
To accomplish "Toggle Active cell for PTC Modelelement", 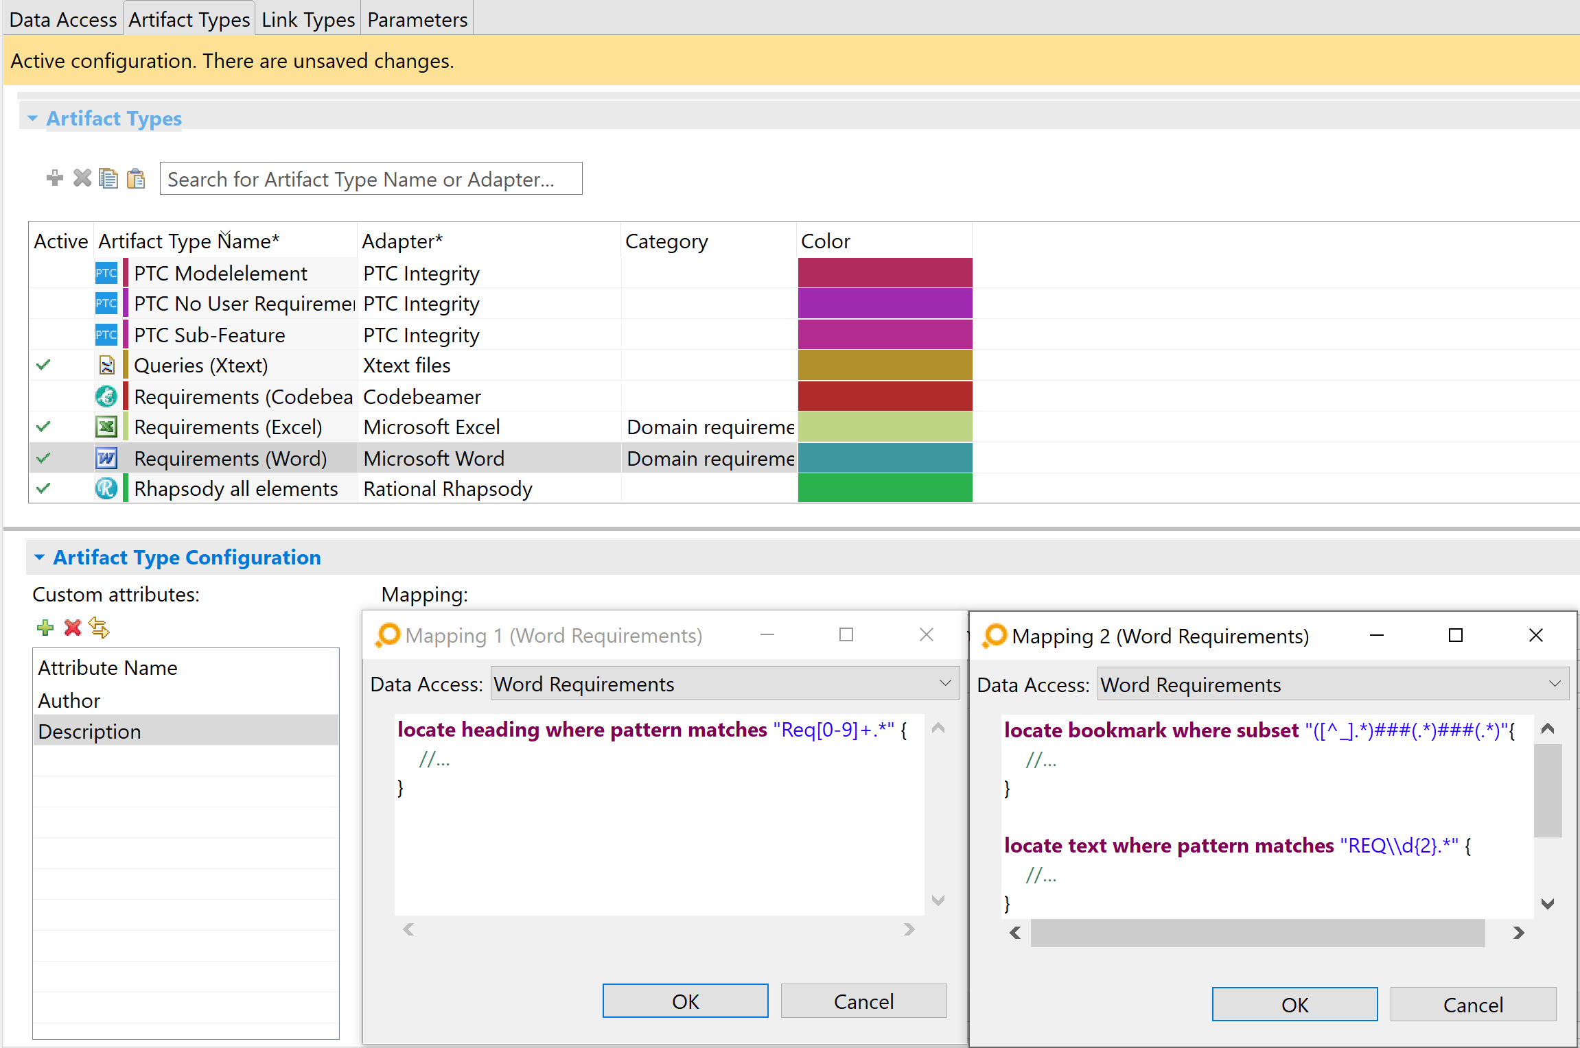I will (x=61, y=273).
